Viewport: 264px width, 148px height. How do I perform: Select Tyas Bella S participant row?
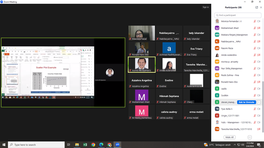[x=238, y=109]
